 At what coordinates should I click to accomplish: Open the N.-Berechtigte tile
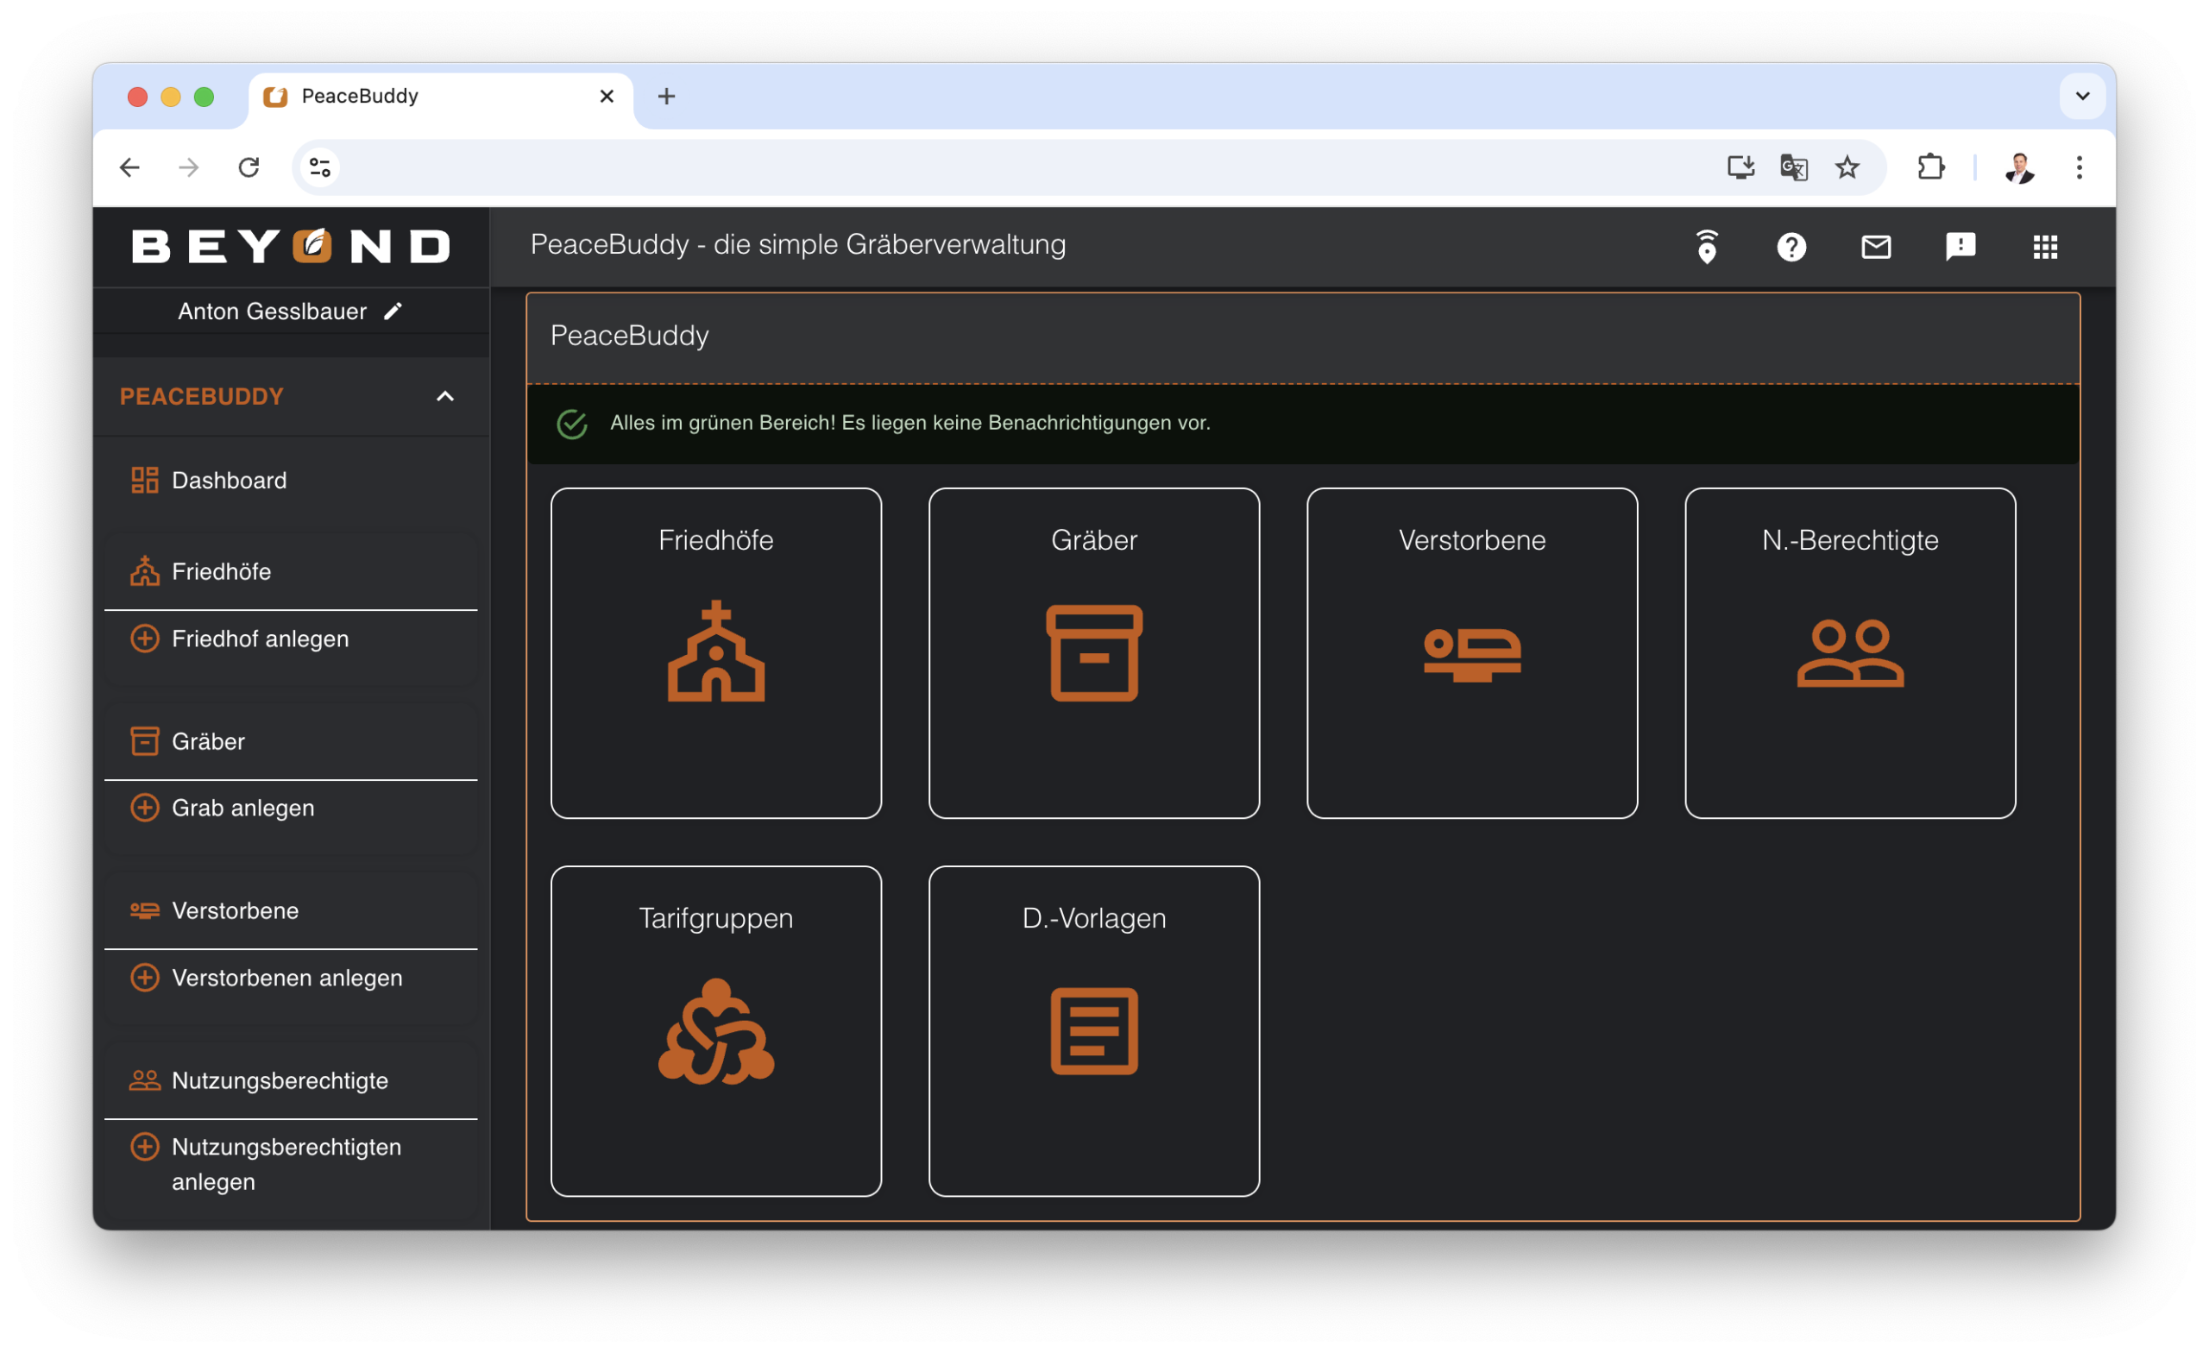coord(1849,652)
